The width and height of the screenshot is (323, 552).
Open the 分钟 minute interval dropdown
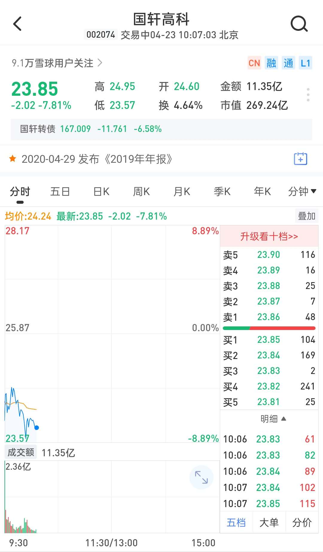tap(302, 191)
